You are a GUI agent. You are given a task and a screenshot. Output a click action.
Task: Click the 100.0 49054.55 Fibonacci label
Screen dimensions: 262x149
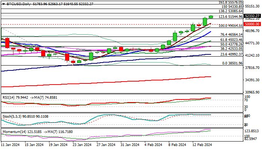pos(231,26)
